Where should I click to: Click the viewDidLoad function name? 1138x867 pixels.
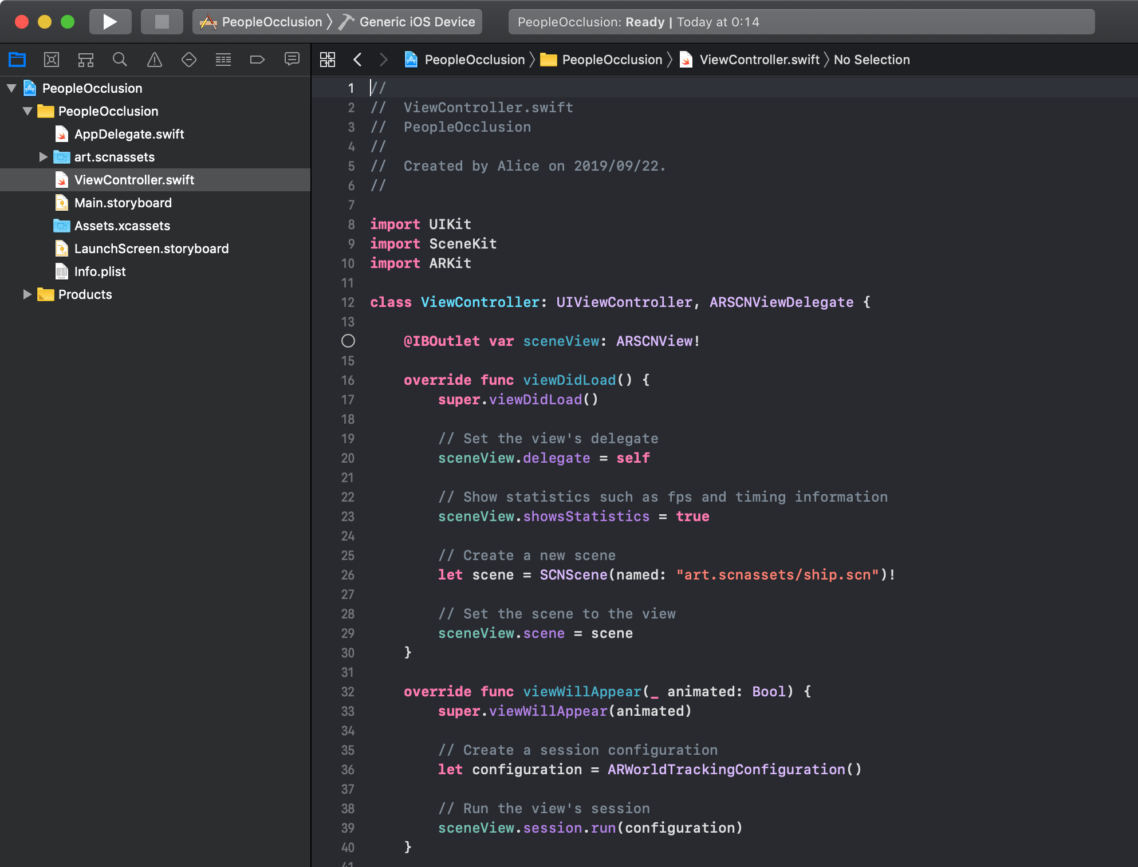tap(569, 380)
